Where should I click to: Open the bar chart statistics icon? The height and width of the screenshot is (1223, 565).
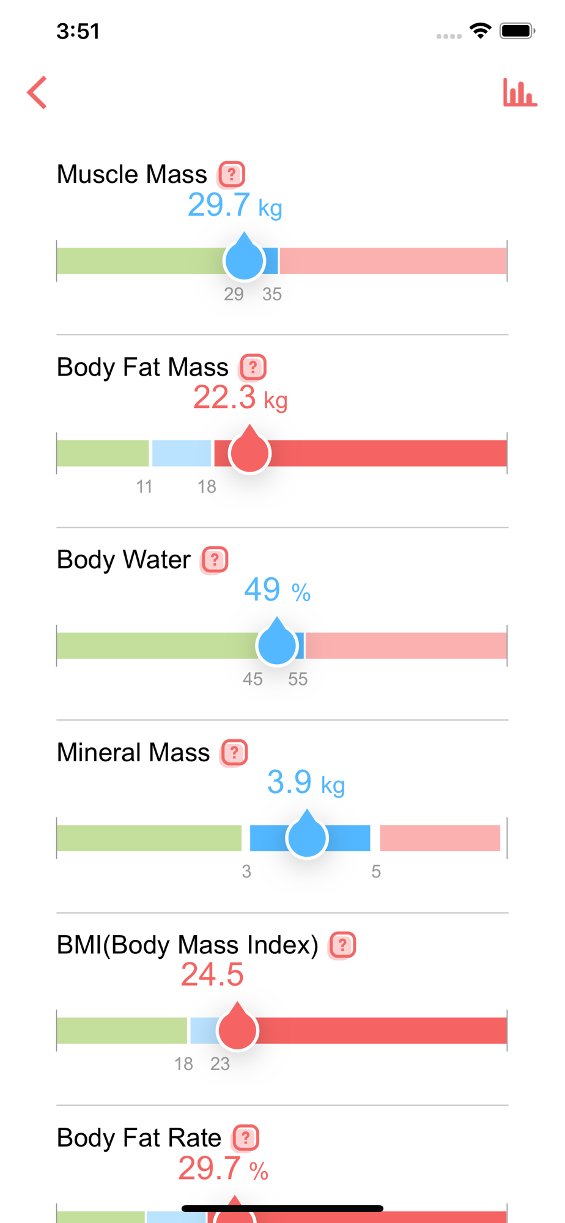click(520, 93)
